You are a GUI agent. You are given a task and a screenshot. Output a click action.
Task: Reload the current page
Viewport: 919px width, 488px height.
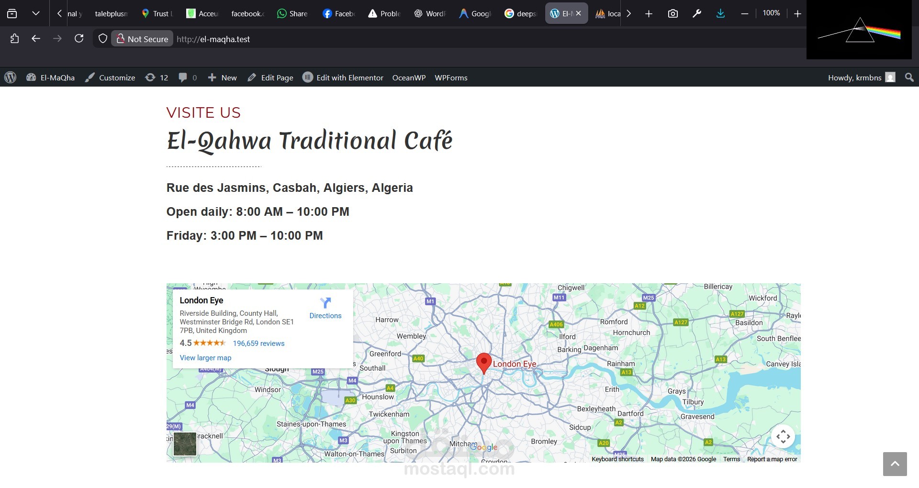pos(79,38)
